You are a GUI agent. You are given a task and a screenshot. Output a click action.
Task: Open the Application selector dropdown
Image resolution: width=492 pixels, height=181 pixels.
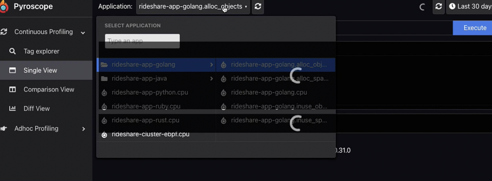coord(193,7)
